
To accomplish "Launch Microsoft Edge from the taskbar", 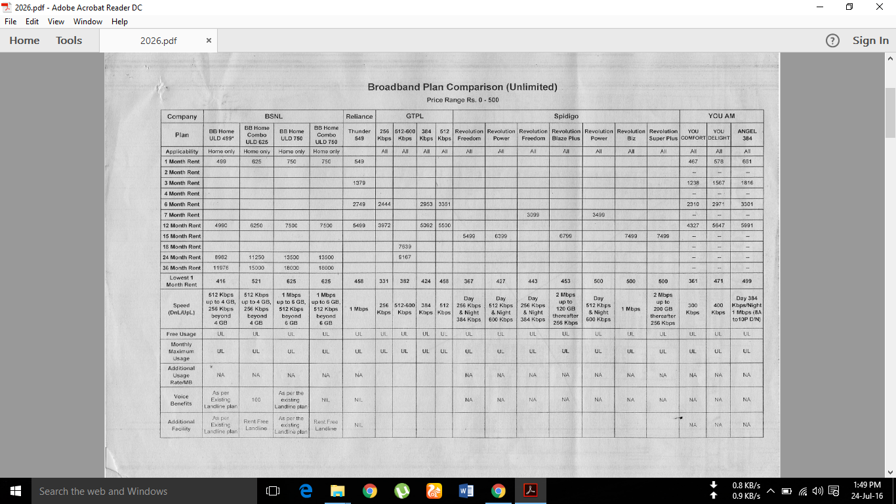I will pyautogui.click(x=306, y=491).
